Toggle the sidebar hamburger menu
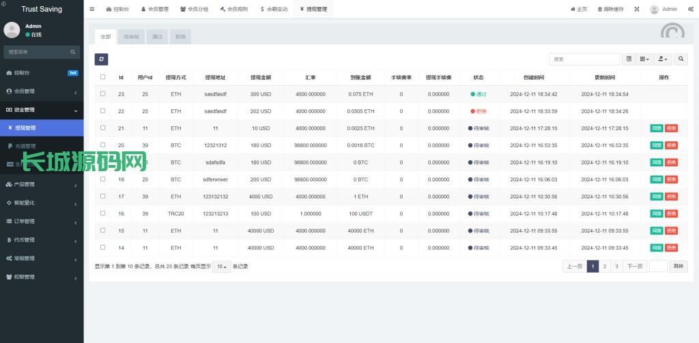The width and height of the screenshot is (699, 343). (x=92, y=10)
